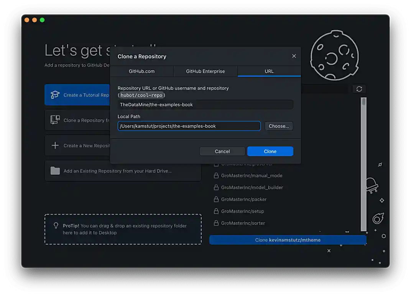Viewport: 411px width, 296px height.
Task: Click the refresh repository list icon
Action: [x=359, y=89]
